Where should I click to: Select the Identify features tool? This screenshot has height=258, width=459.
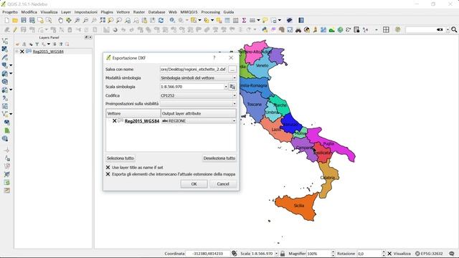pos(172,20)
